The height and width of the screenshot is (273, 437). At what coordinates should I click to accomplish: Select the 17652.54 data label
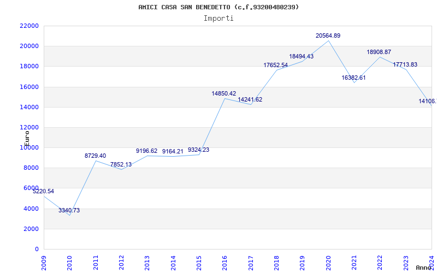click(x=276, y=65)
